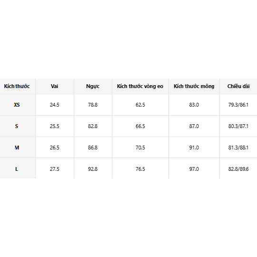
Task: Click the XS size row label
Action: 17,105
